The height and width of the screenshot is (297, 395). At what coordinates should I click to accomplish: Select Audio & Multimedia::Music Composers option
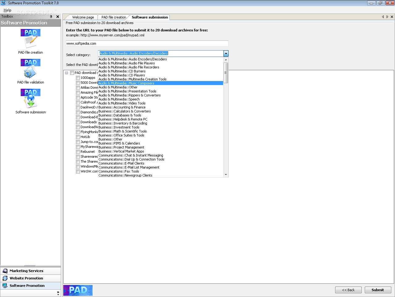(160, 83)
